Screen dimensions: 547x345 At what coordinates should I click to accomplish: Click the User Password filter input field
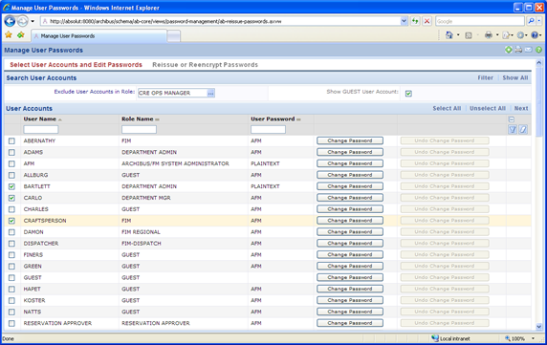[268, 130]
